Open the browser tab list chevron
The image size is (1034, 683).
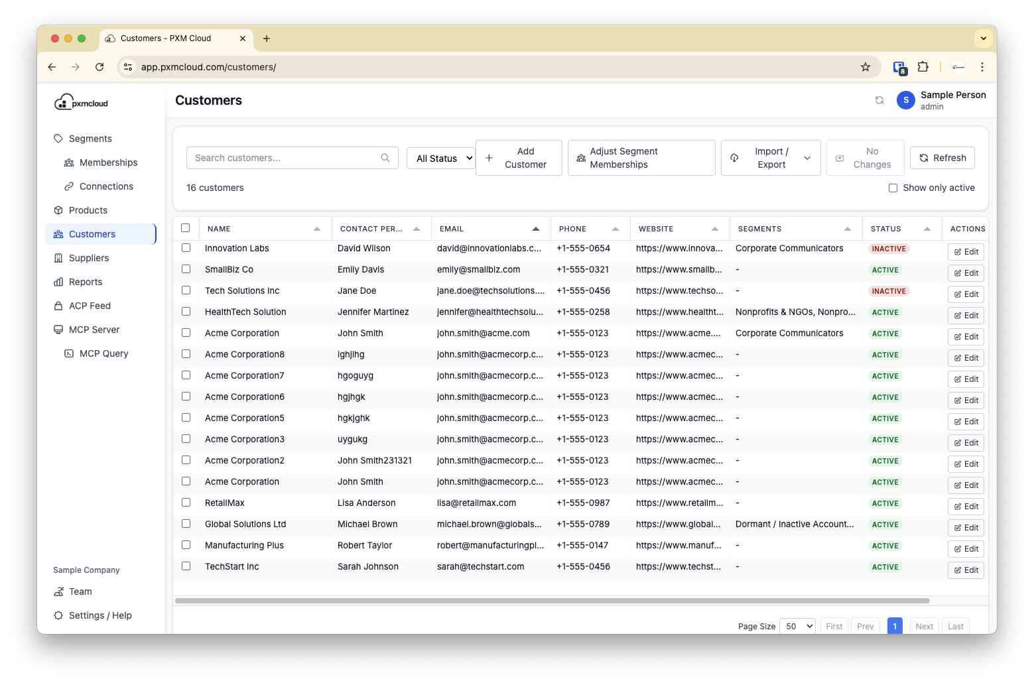coord(984,38)
